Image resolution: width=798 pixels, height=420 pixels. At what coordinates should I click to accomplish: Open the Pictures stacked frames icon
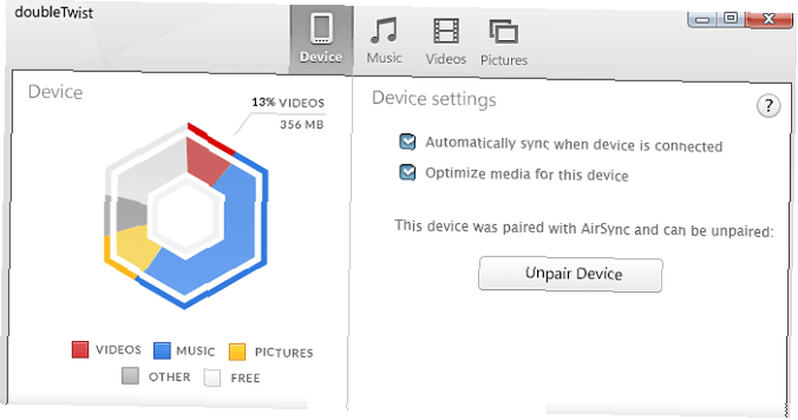tap(504, 32)
